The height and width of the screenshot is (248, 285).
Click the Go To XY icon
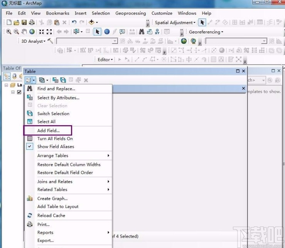click(157, 32)
